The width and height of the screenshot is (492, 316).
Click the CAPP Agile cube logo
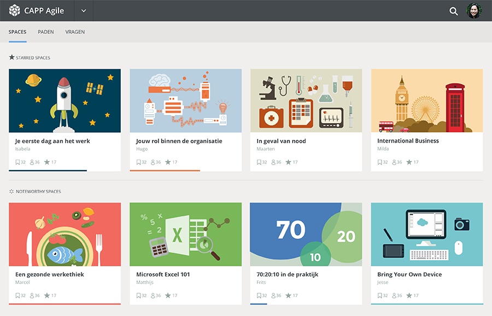15,10
